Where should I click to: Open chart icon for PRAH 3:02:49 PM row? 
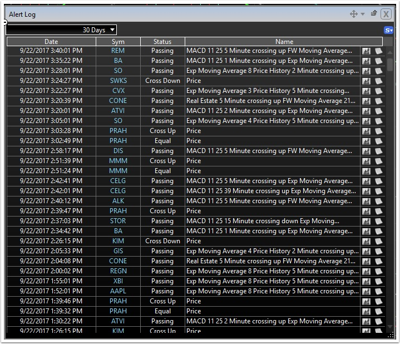tap(366, 141)
